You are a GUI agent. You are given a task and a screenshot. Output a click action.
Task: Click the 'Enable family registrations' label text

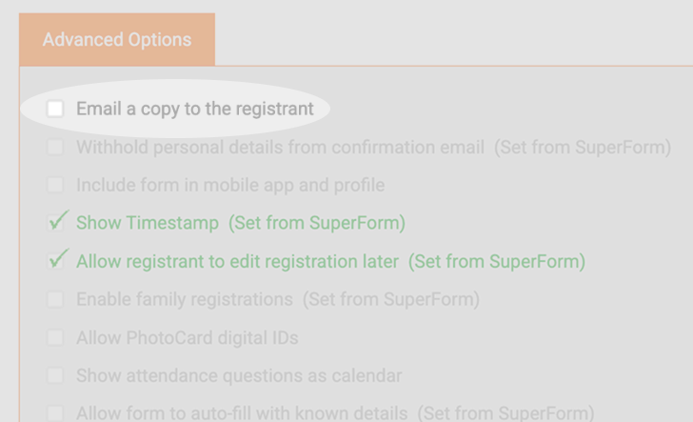click(185, 299)
